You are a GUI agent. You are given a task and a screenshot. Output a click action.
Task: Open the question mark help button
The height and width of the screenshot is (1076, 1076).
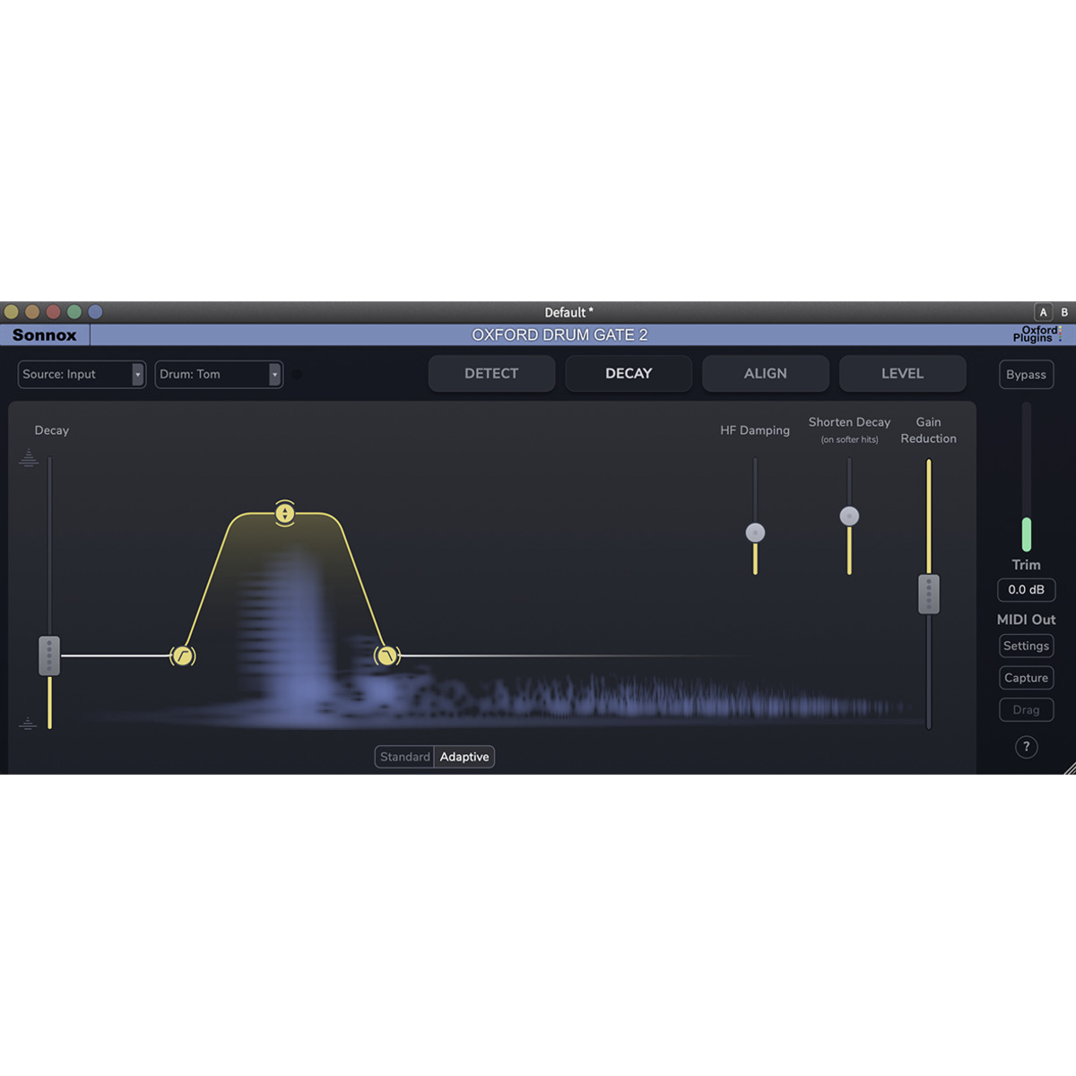pos(1026,747)
